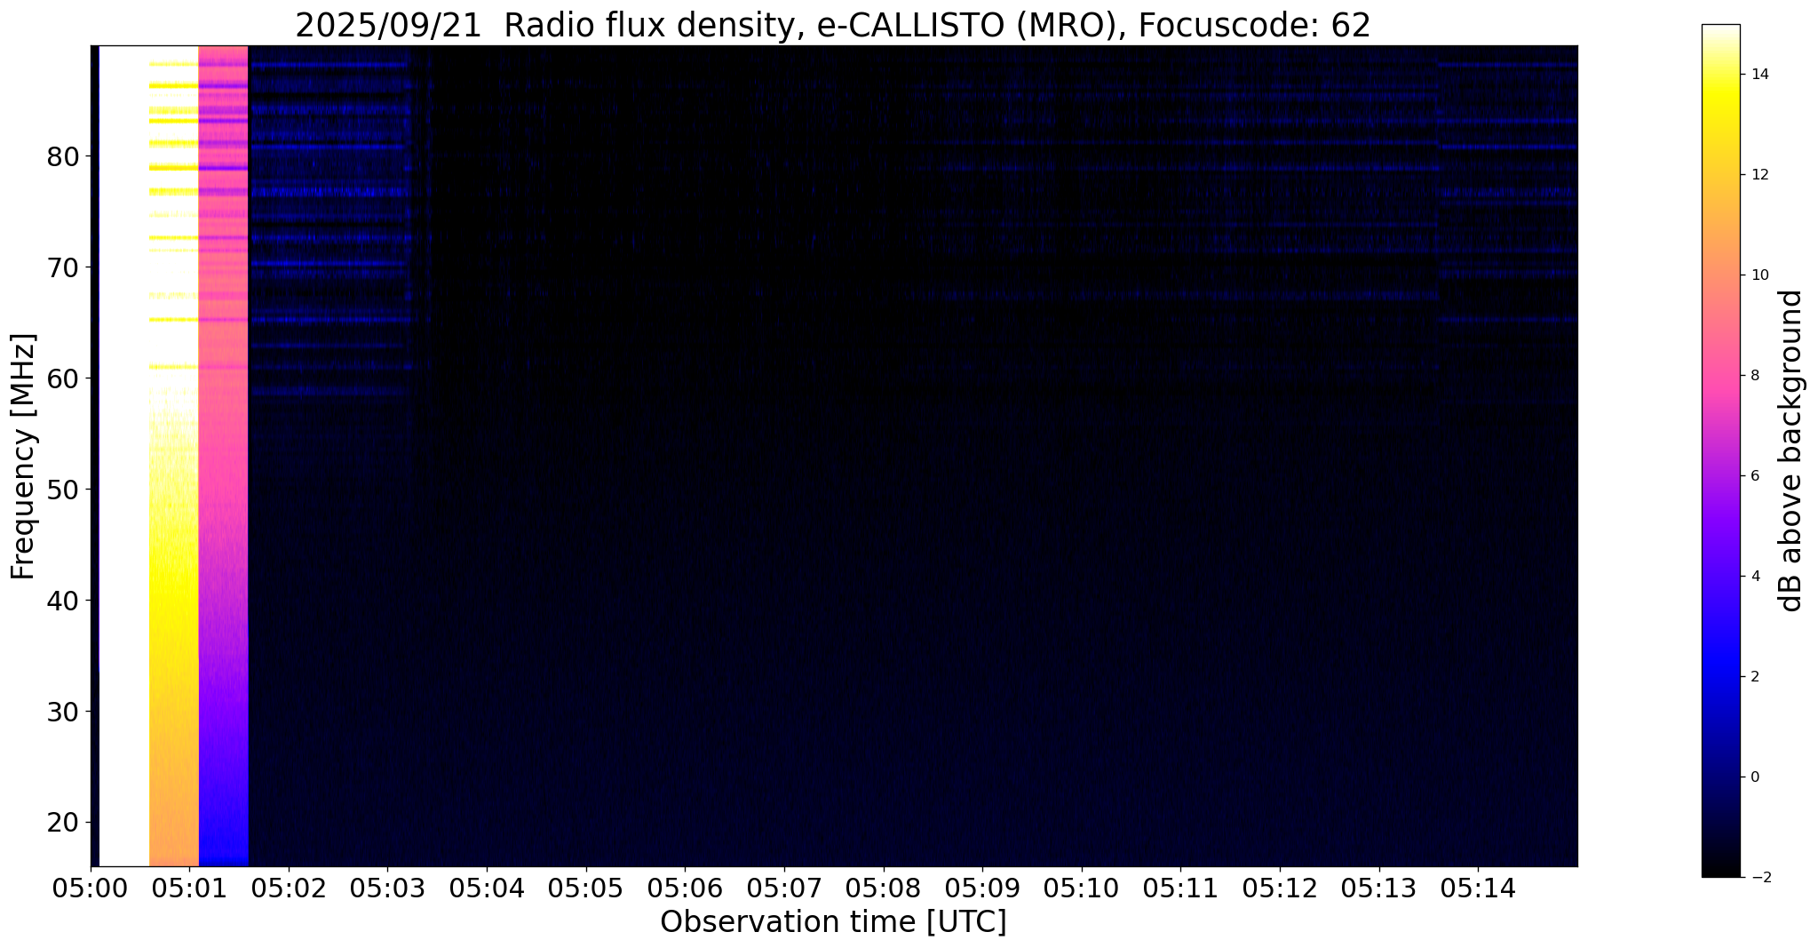Click the 05:08 time tick label
1818x948 pixels.
click(x=884, y=888)
